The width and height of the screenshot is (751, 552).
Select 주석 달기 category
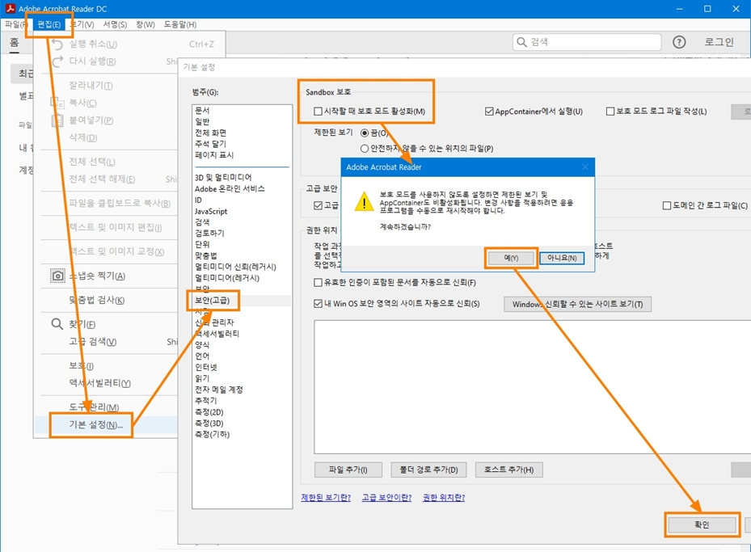click(x=210, y=144)
